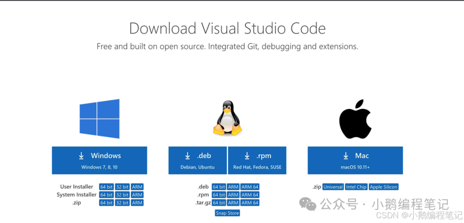The image size is (464, 223).
Task: Download the .tar.gz ARM 64 archive
Action: pyautogui.click(x=250, y=203)
